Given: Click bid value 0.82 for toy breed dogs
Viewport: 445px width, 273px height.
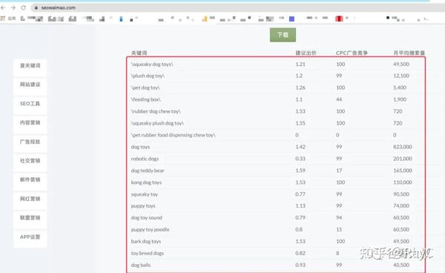Looking at the screenshot, I should (x=300, y=253).
